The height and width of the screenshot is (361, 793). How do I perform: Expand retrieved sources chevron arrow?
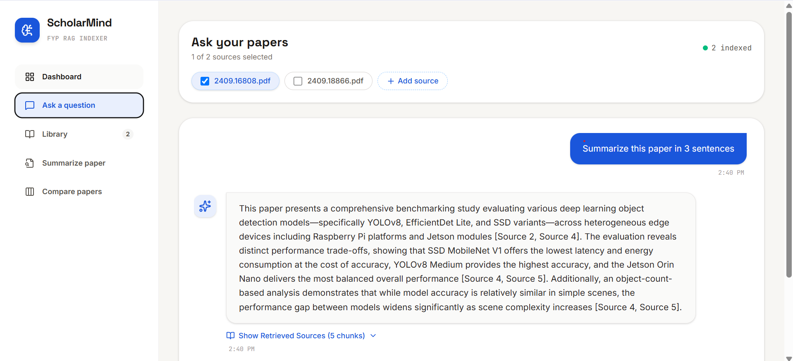pos(373,335)
